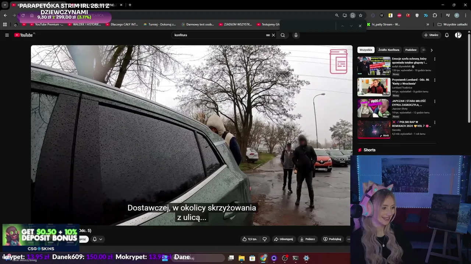
Task: Like the video with 9,5 tys. likes
Action: pyautogui.click(x=249, y=239)
